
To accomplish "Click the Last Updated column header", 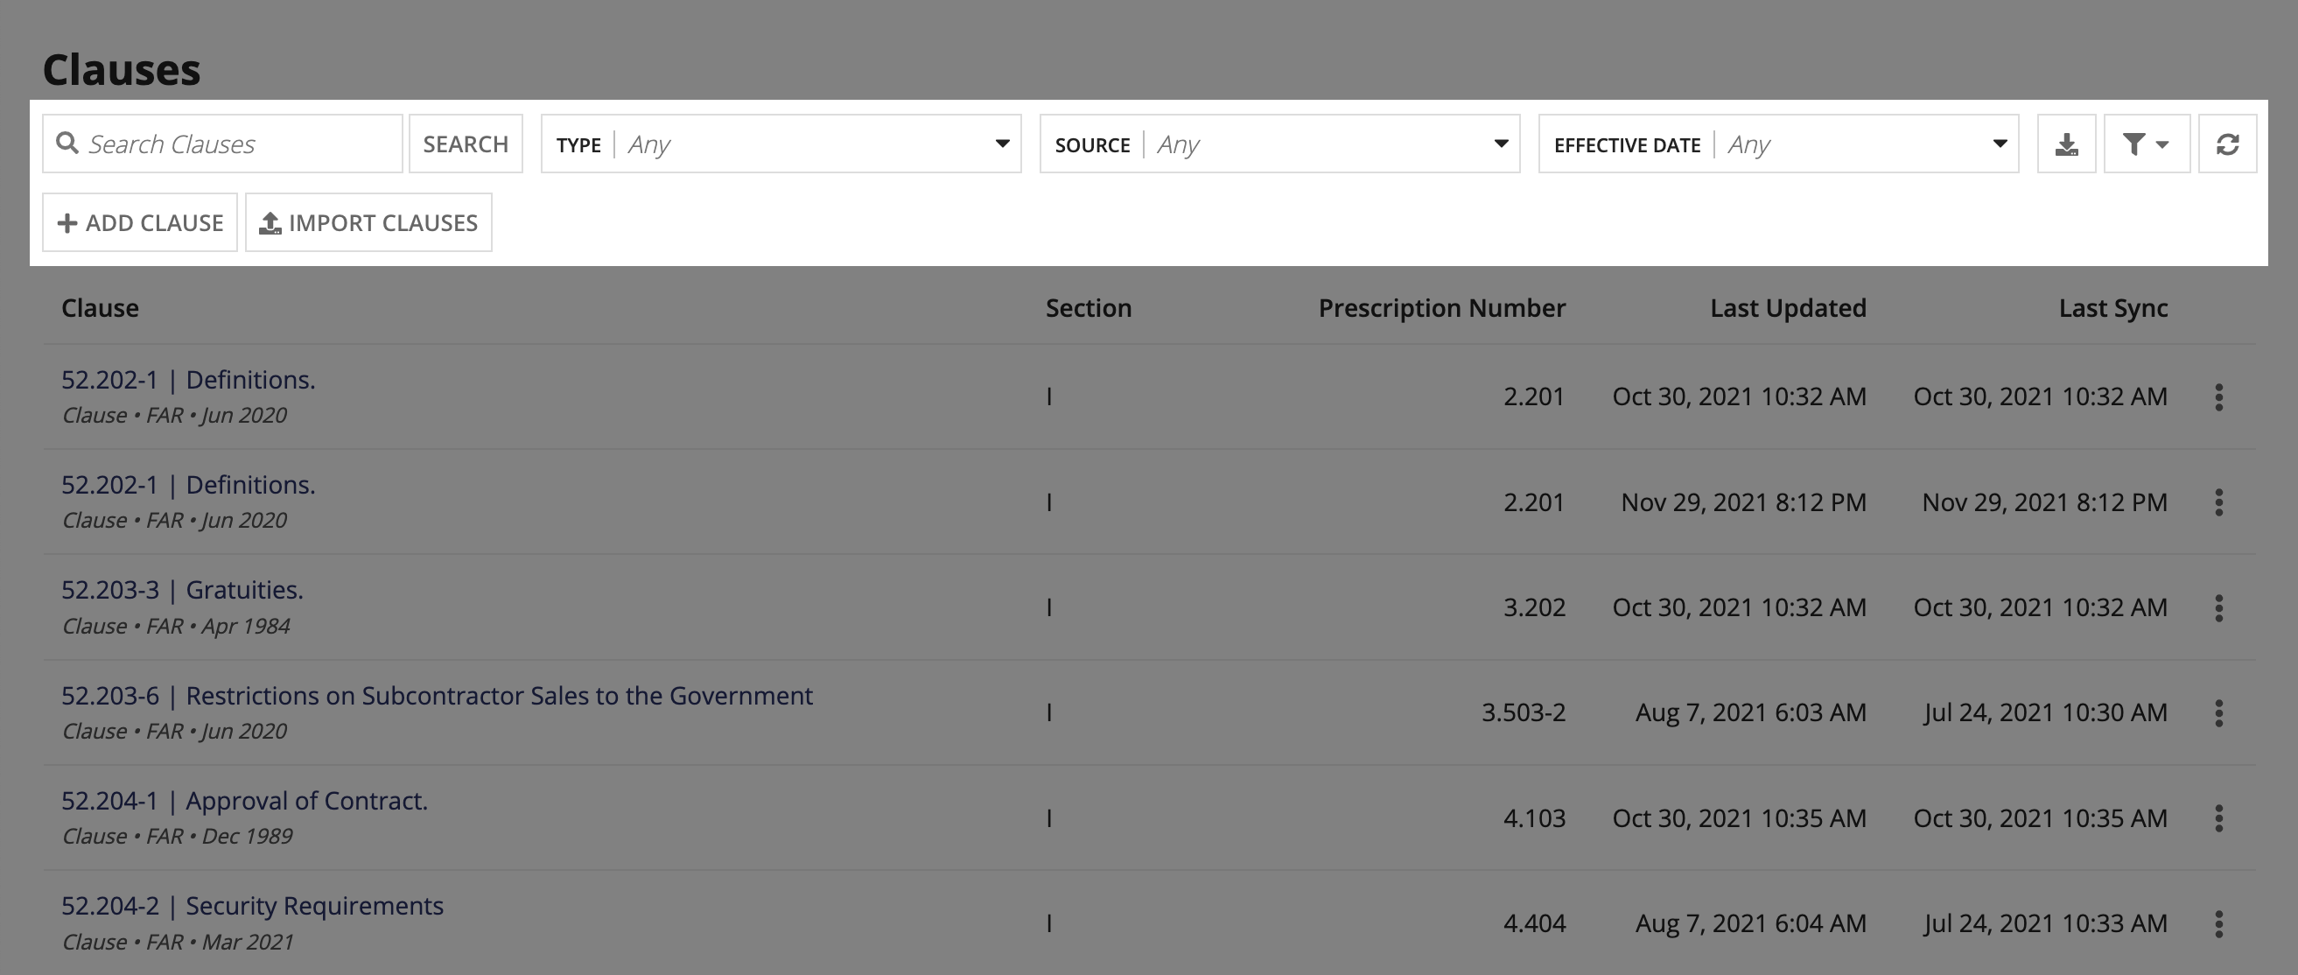I will (x=1788, y=308).
